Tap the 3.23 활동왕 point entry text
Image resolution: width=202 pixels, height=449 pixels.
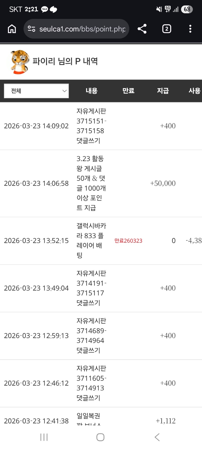(x=91, y=183)
